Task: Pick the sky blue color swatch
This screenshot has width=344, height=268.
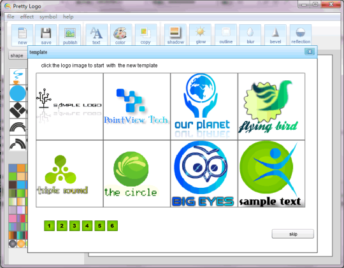Action: [21, 185]
